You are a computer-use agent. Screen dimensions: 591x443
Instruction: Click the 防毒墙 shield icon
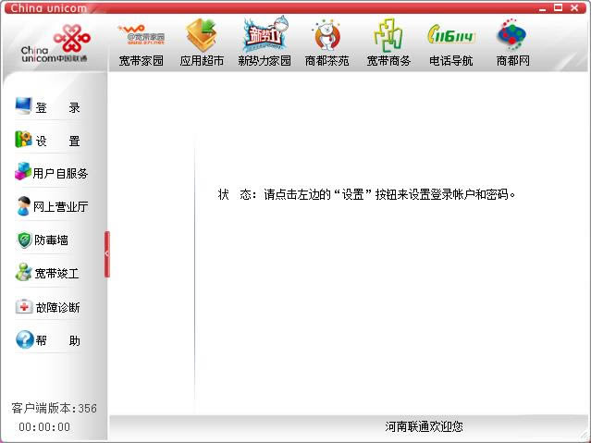24,240
